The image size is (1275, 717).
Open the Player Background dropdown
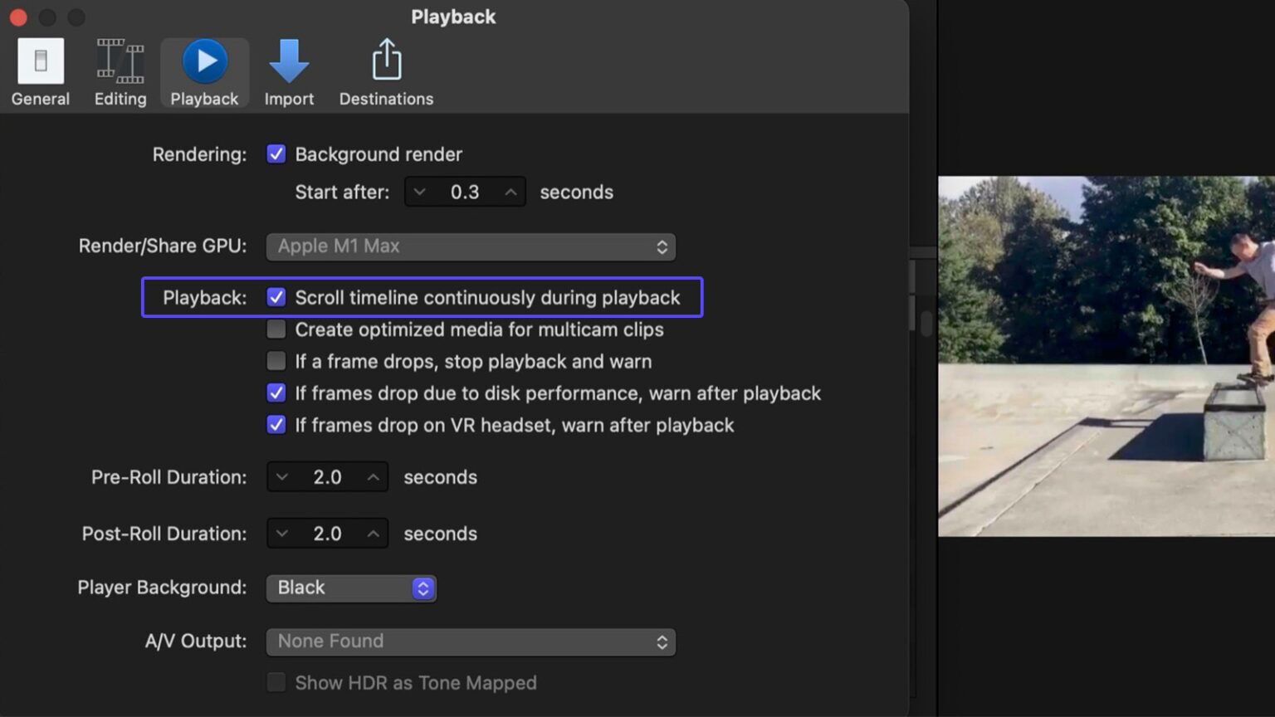pos(350,588)
